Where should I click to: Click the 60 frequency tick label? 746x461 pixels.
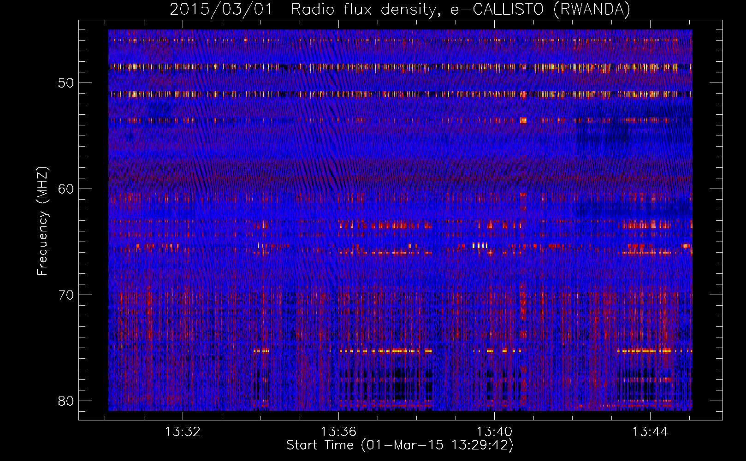66,189
